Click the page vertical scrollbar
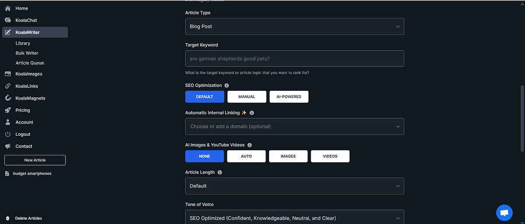525x224 pixels. [522, 118]
